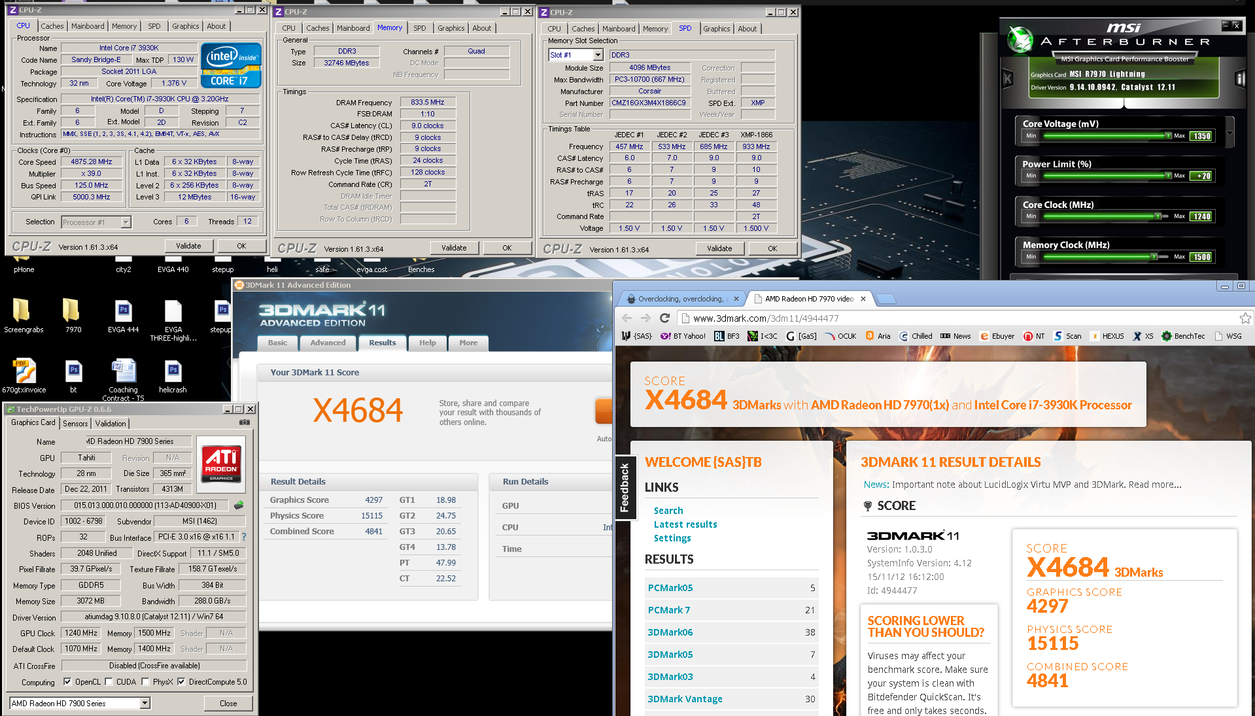Image resolution: width=1255 pixels, height=716 pixels.
Task: Click the browser reload icon
Action: point(664,318)
